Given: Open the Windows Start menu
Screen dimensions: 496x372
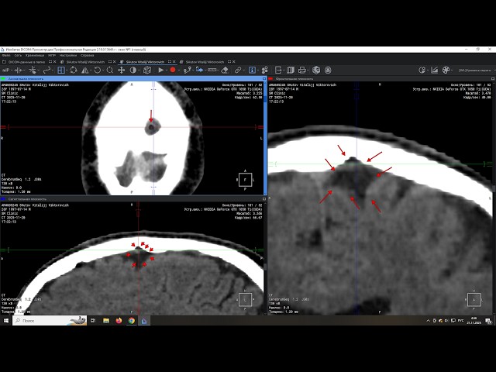Looking at the screenshot, I should coord(5,320).
